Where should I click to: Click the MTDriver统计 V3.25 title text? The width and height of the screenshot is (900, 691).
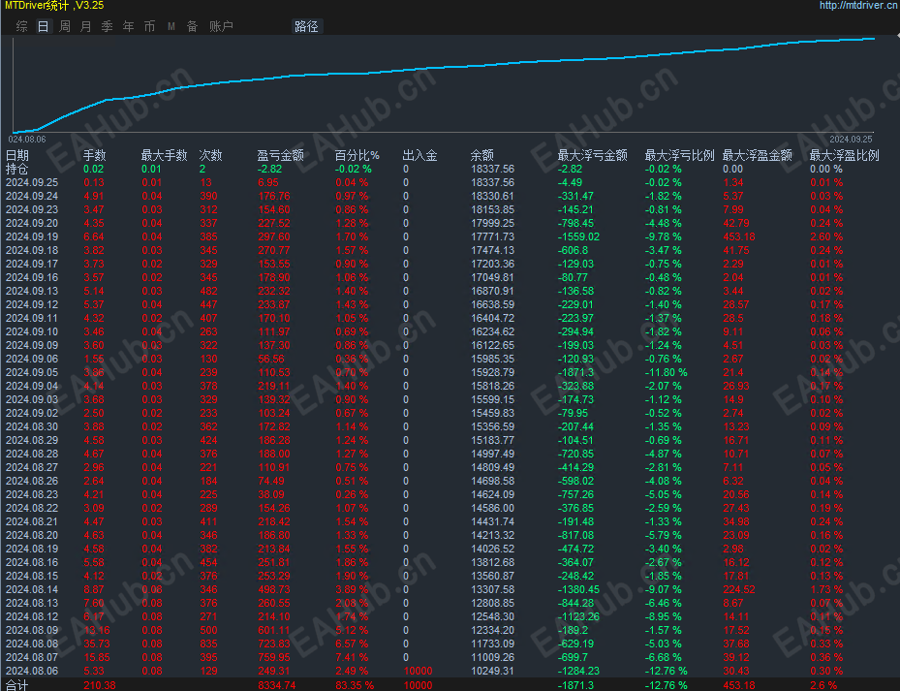(54, 6)
